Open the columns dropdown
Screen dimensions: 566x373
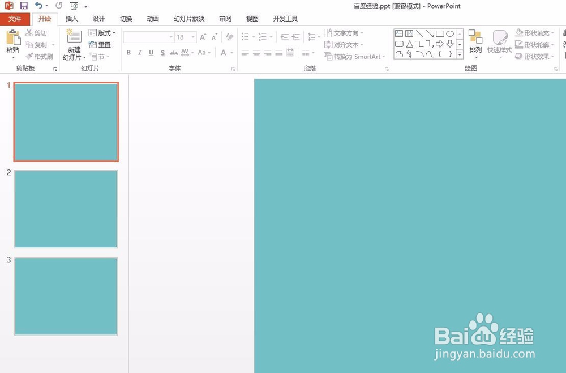(308, 53)
